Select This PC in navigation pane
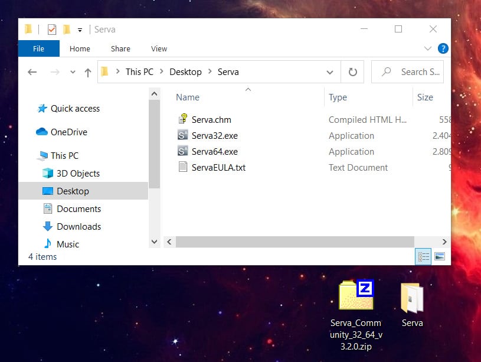The image size is (481, 362). (64, 156)
